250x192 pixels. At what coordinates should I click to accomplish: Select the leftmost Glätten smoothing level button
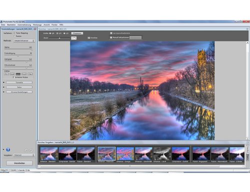tap(6, 74)
